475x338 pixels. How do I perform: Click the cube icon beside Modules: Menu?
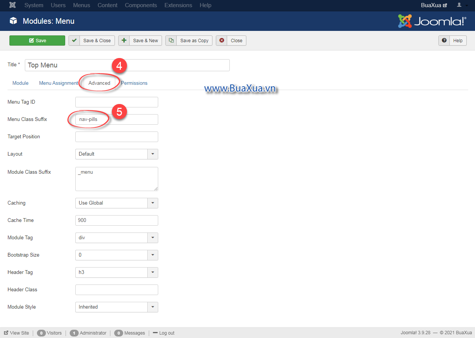(x=14, y=21)
